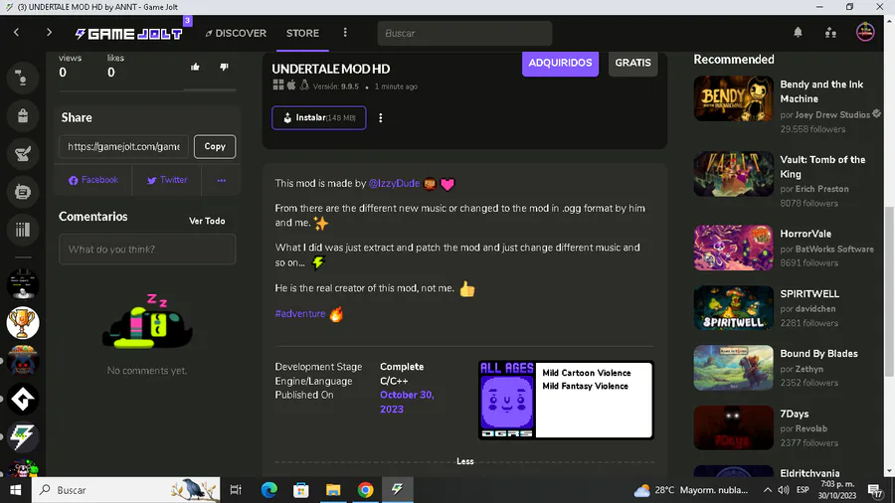The height and width of the screenshot is (503, 895).
Task: Launch Microsoft Edge from the taskbar
Action: click(x=268, y=490)
